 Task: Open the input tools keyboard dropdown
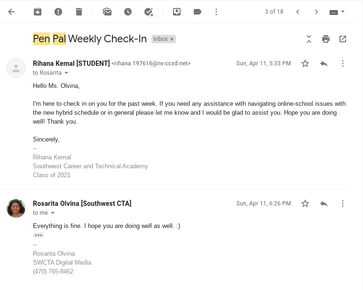pos(343,12)
